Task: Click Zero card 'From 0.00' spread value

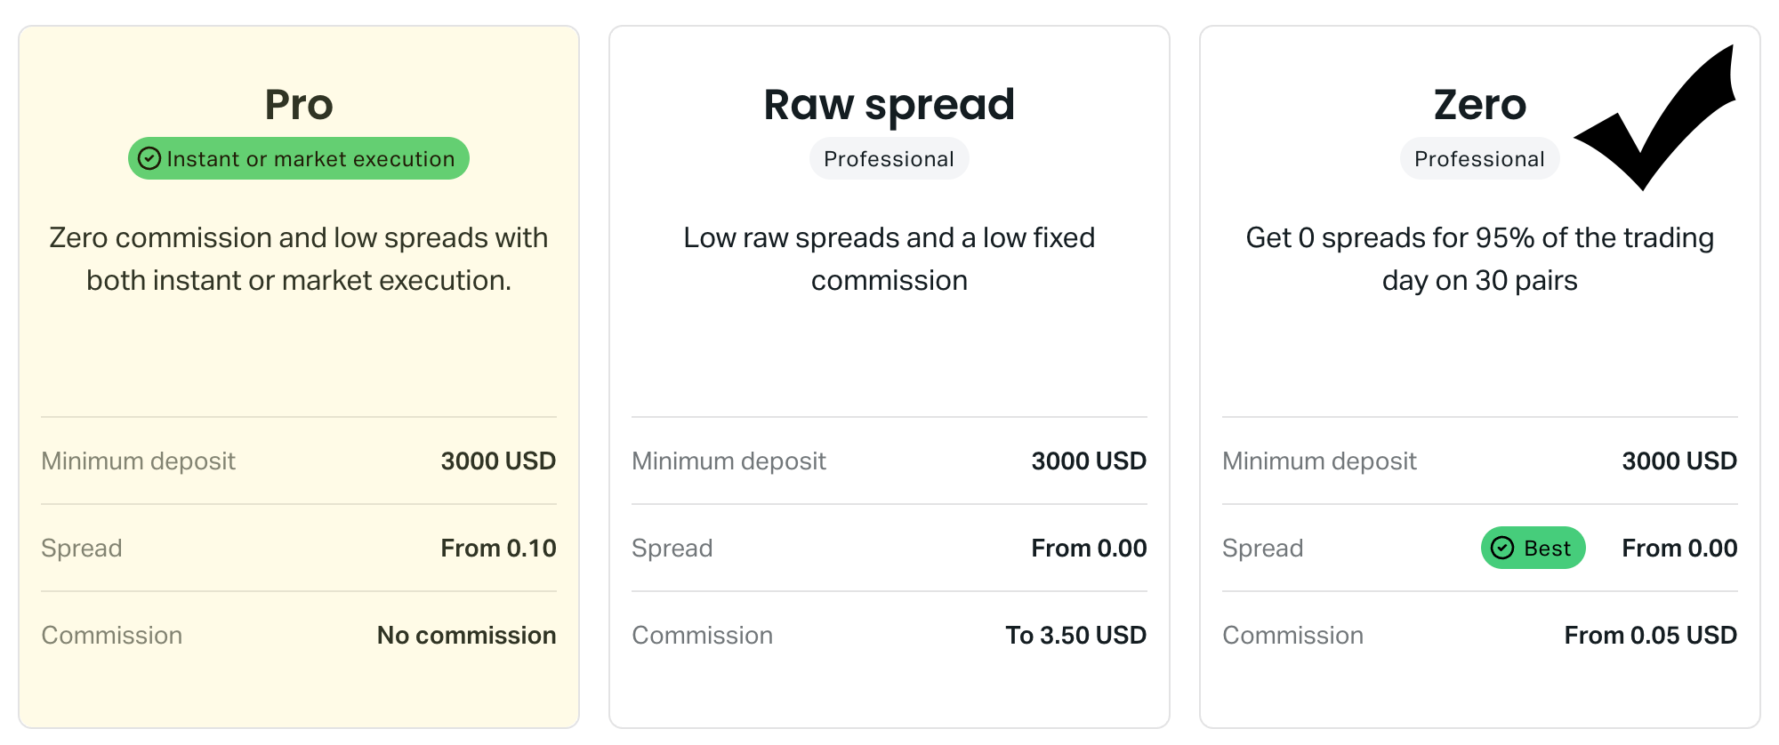Action: click(1679, 548)
